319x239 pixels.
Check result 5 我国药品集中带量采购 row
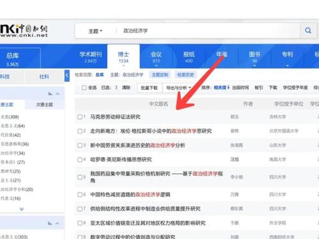coord(80,177)
